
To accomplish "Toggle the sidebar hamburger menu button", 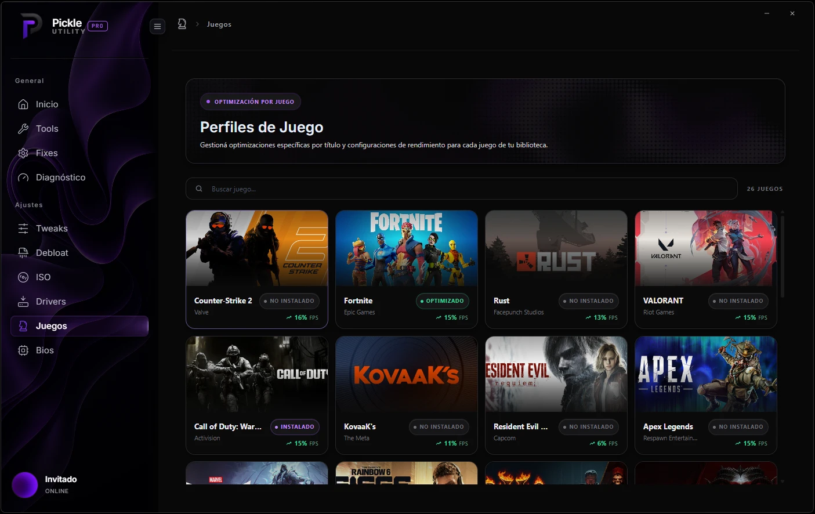I will point(157,26).
